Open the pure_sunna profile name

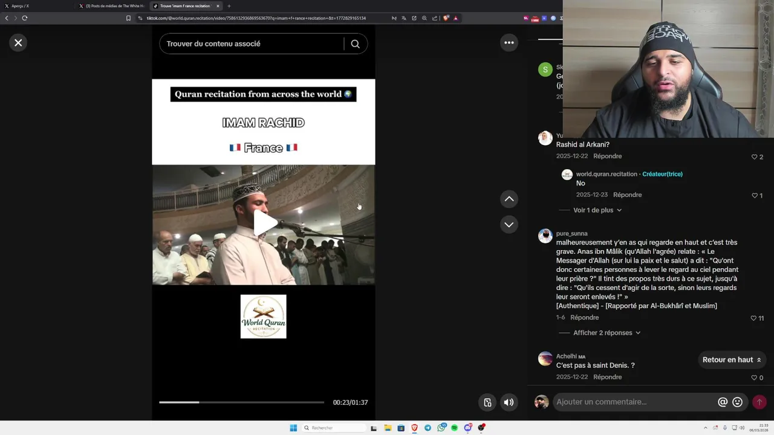tap(571, 233)
